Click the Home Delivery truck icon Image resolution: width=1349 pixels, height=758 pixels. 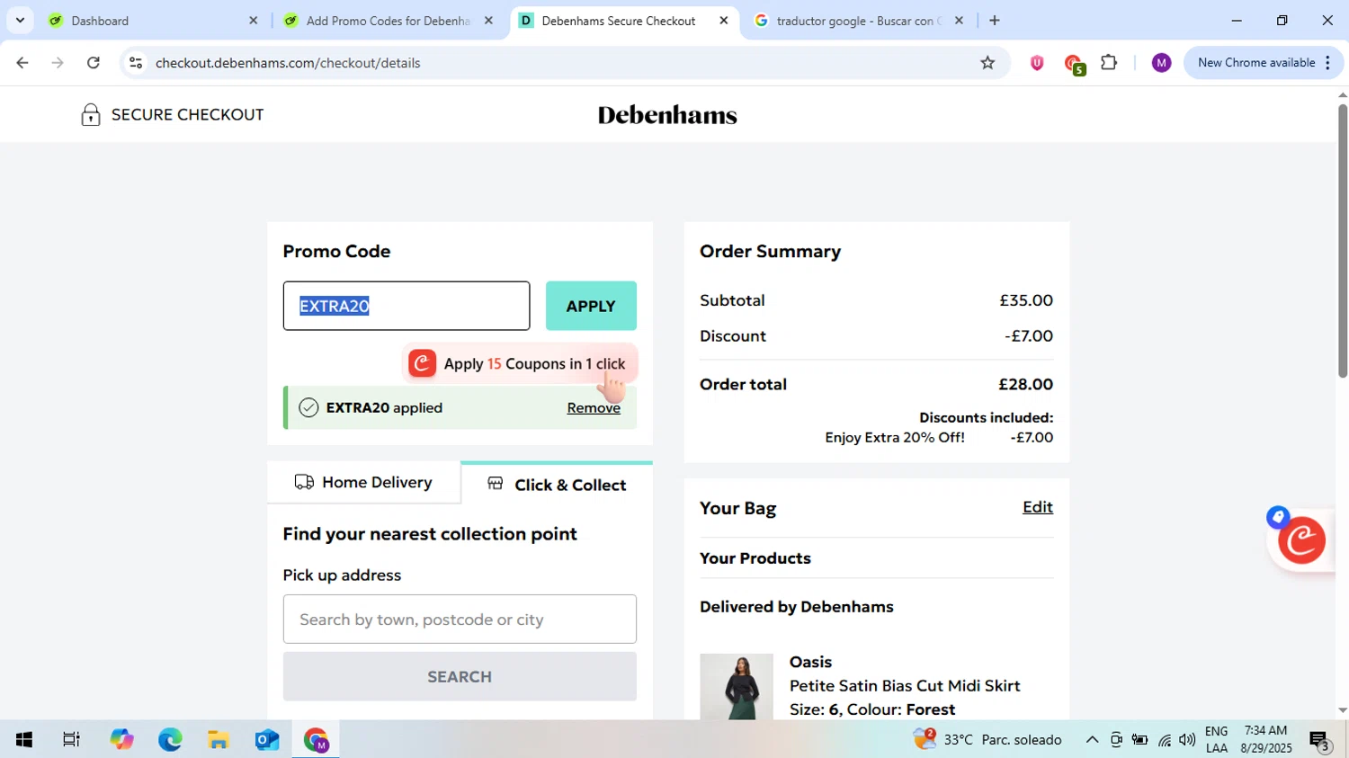(304, 483)
